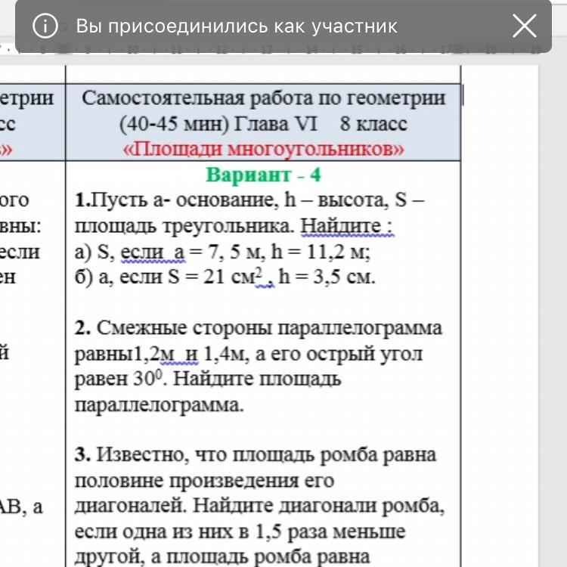Click the line "2. Смежные стороны параллелограмма"
This screenshot has width=567, height=567.
point(259,328)
